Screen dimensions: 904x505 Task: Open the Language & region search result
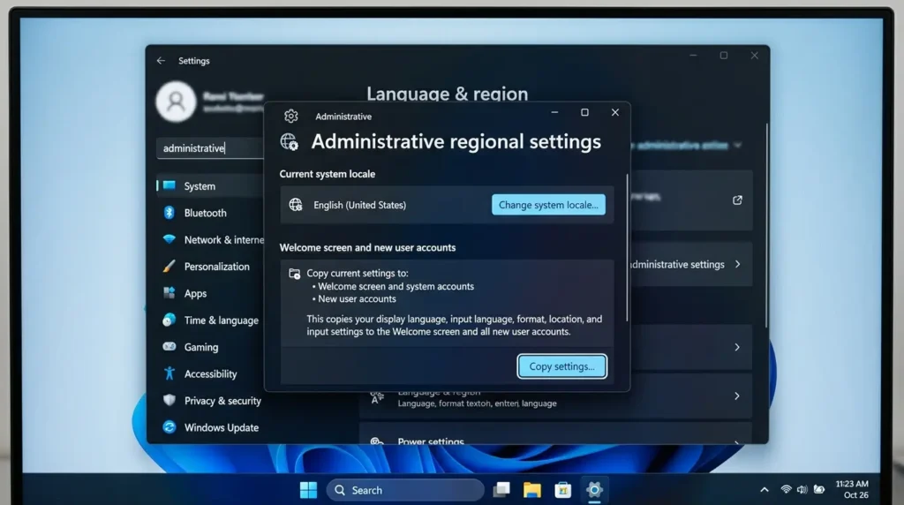coord(556,397)
